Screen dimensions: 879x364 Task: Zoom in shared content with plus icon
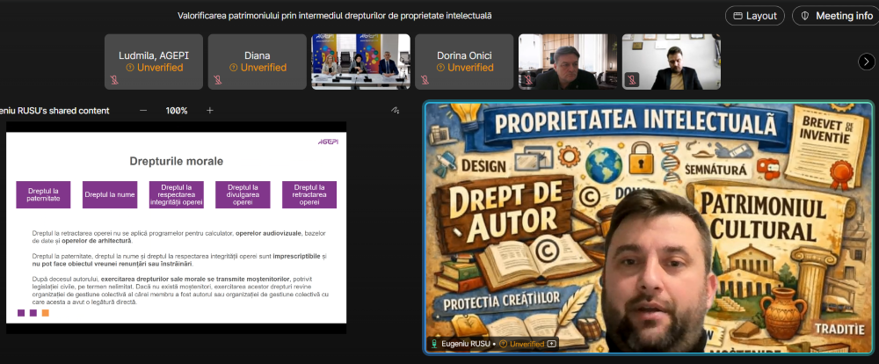pyautogui.click(x=210, y=111)
